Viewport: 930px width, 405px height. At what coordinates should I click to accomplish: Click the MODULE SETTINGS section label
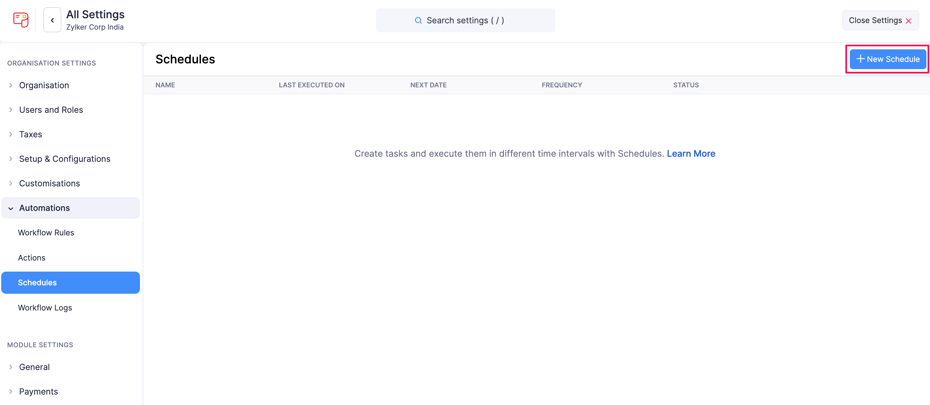pyautogui.click(x=40, y=345)
